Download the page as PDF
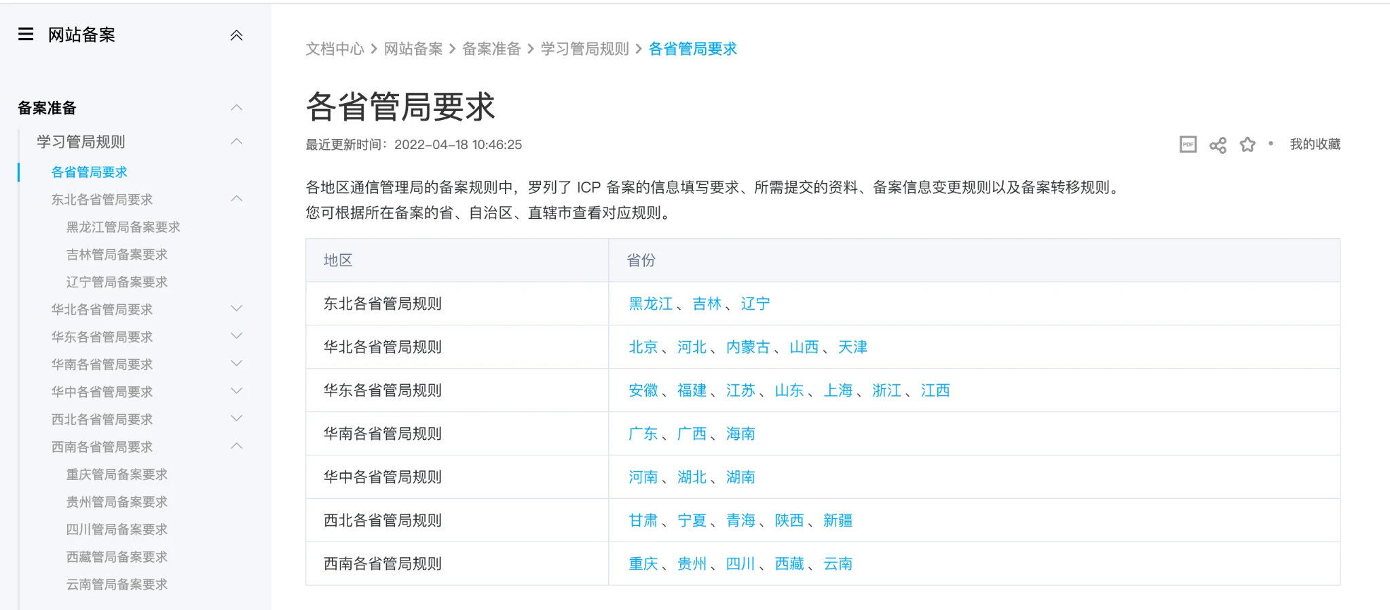 click(x=1188, y=144)
